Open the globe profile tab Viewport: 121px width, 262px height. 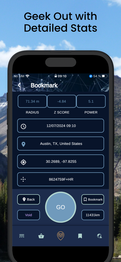click(x=99, y=236)
